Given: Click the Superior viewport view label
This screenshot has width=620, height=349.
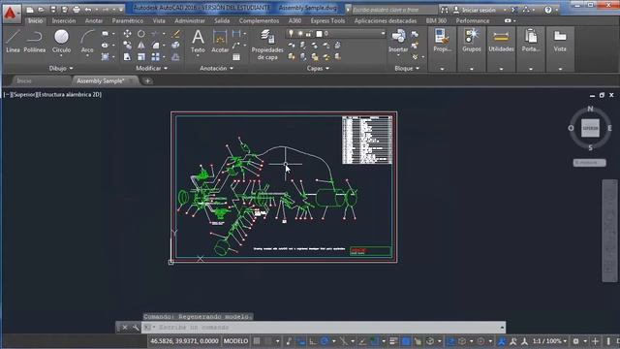Looking at the screenshot, I should pos(24,95).
